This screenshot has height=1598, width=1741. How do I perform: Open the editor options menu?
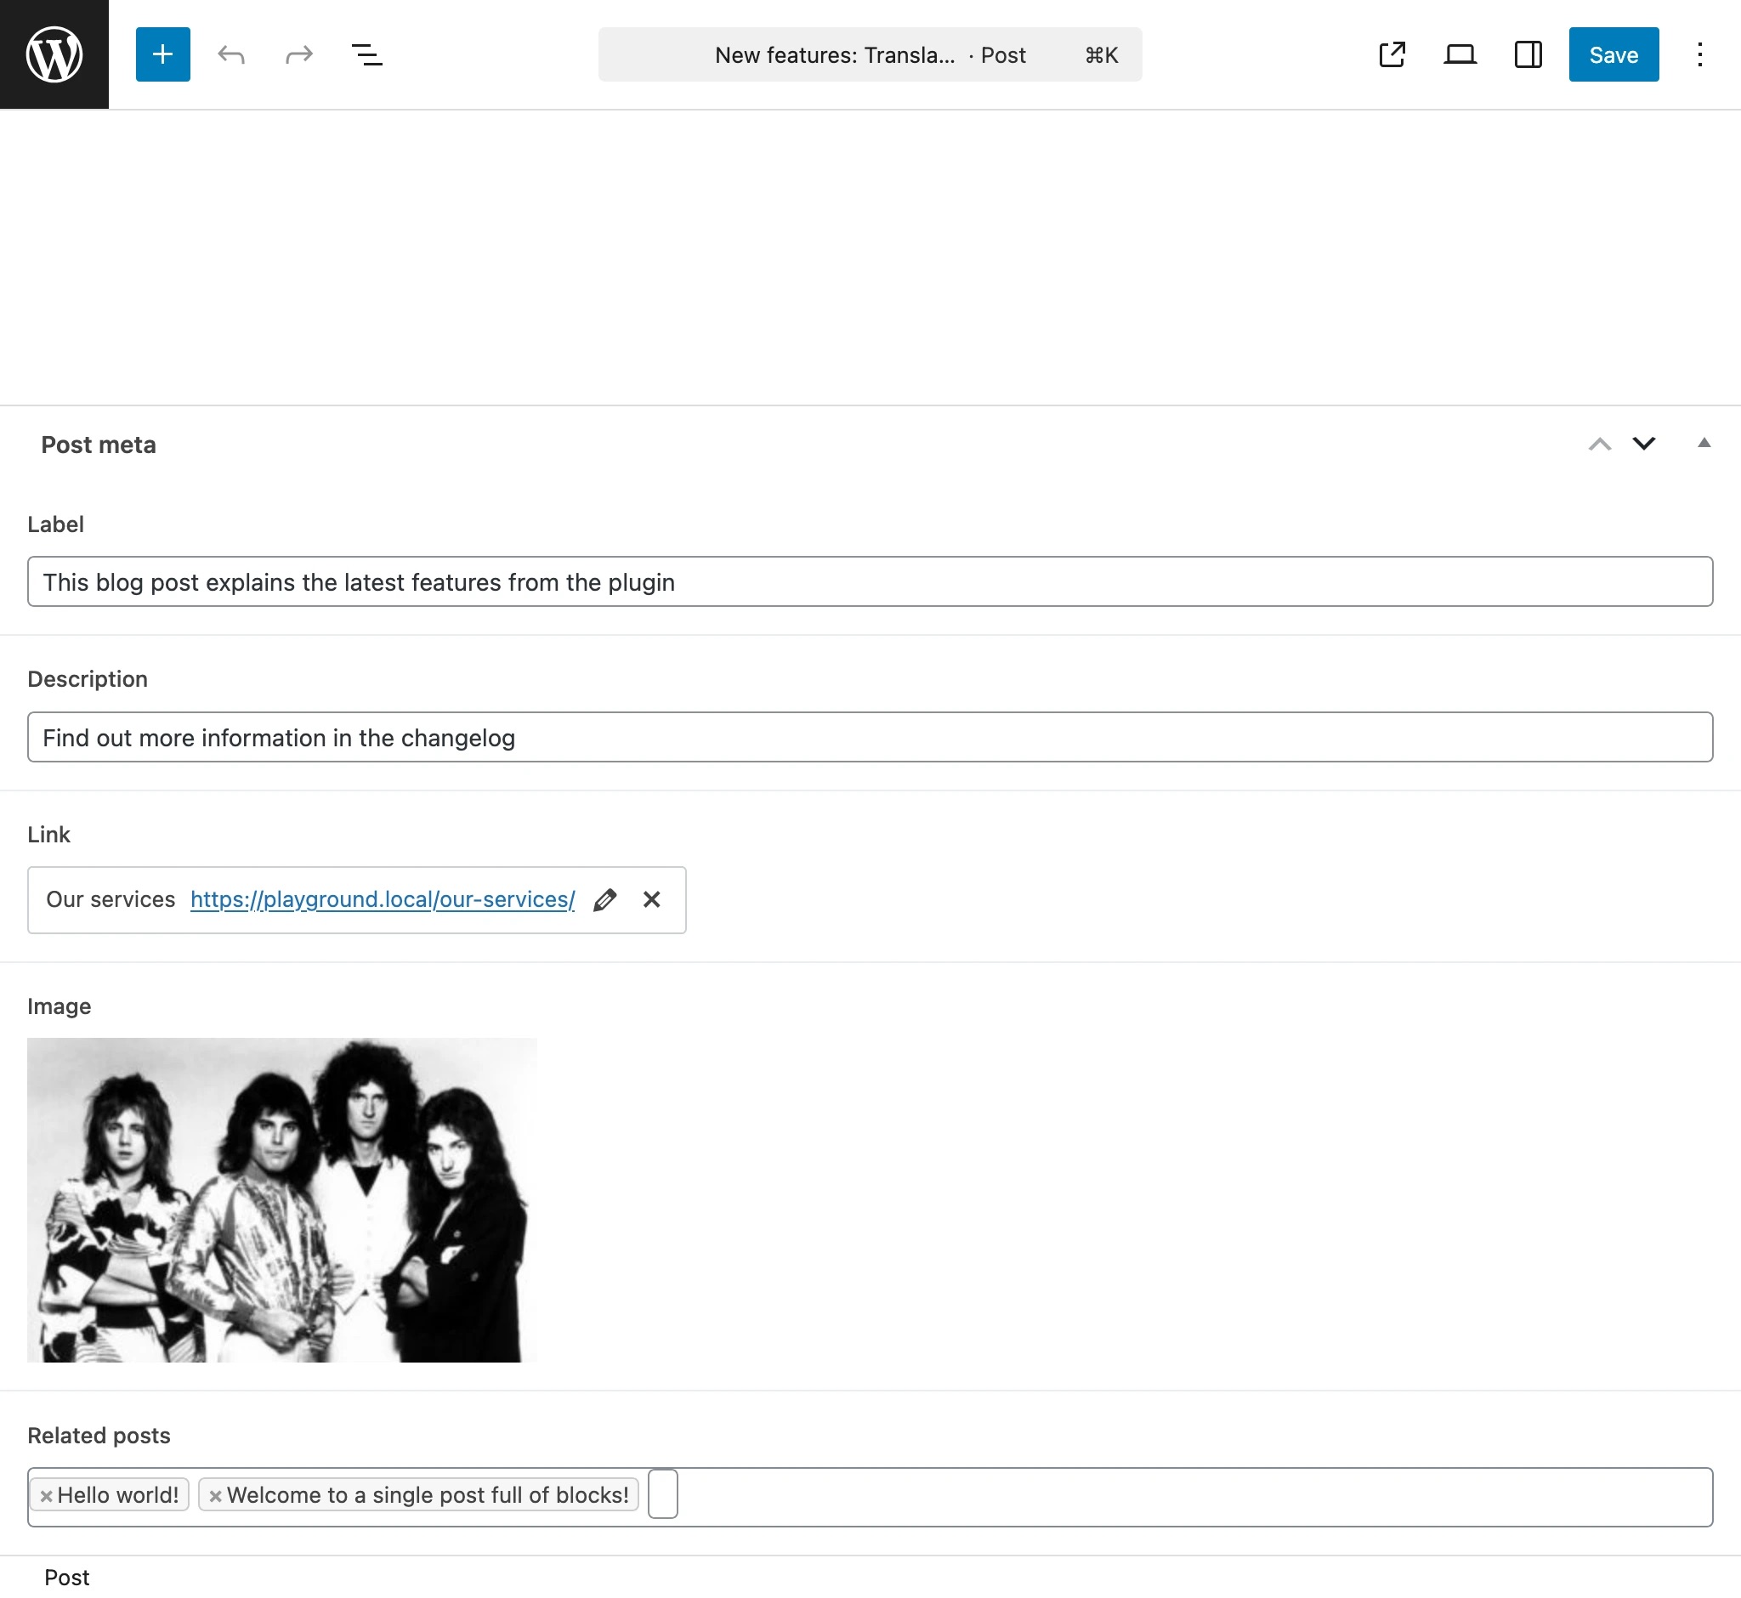point(1698,54)
